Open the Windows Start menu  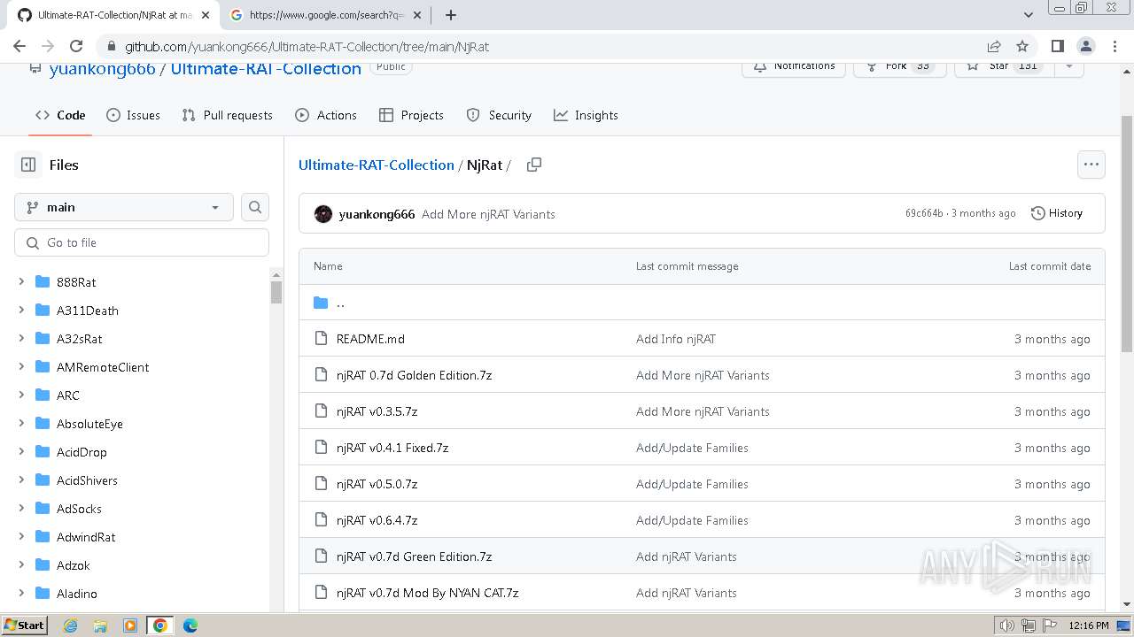24,625
